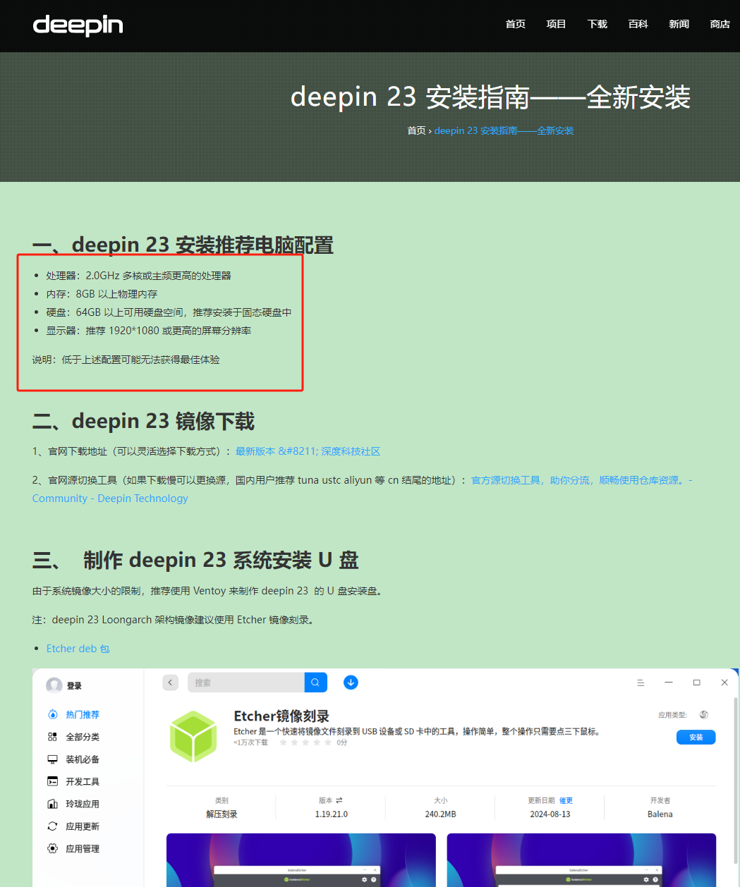Open the second Etcher screenshot thumbnail
The width and height of the screenshot is (740, 887).
581,860
